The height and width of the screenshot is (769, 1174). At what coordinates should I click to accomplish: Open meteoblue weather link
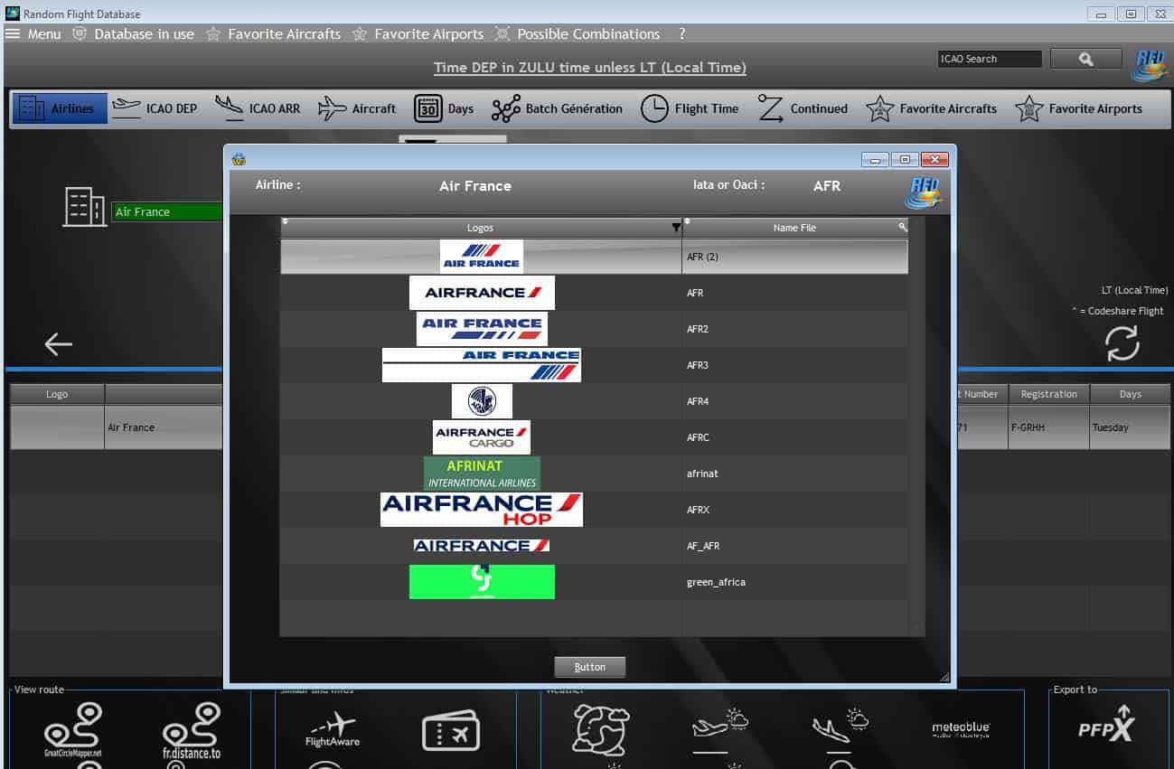pyautogui.click(x=960, y=728)
